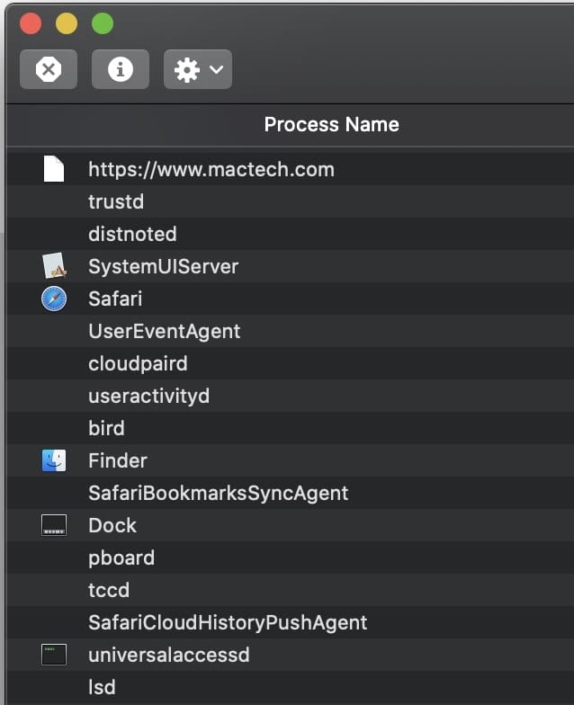The width and height of the screenshot is (574, 705).
Task: Highlight the UserEventAgent process
Action: click(164, 331)
